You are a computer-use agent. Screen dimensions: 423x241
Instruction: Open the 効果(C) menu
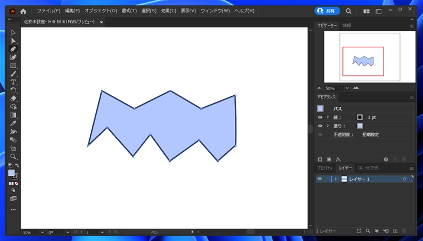(x=169, y=11)
